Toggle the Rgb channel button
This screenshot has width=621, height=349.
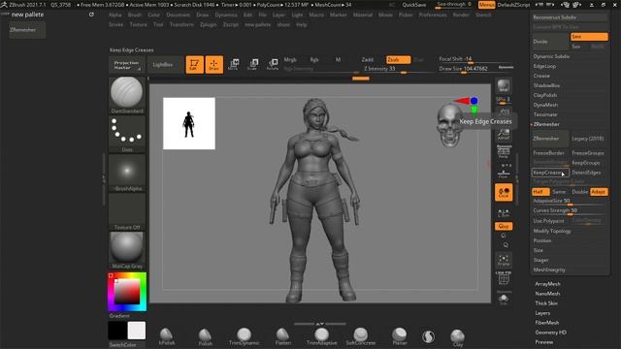(x=314, y=60)
